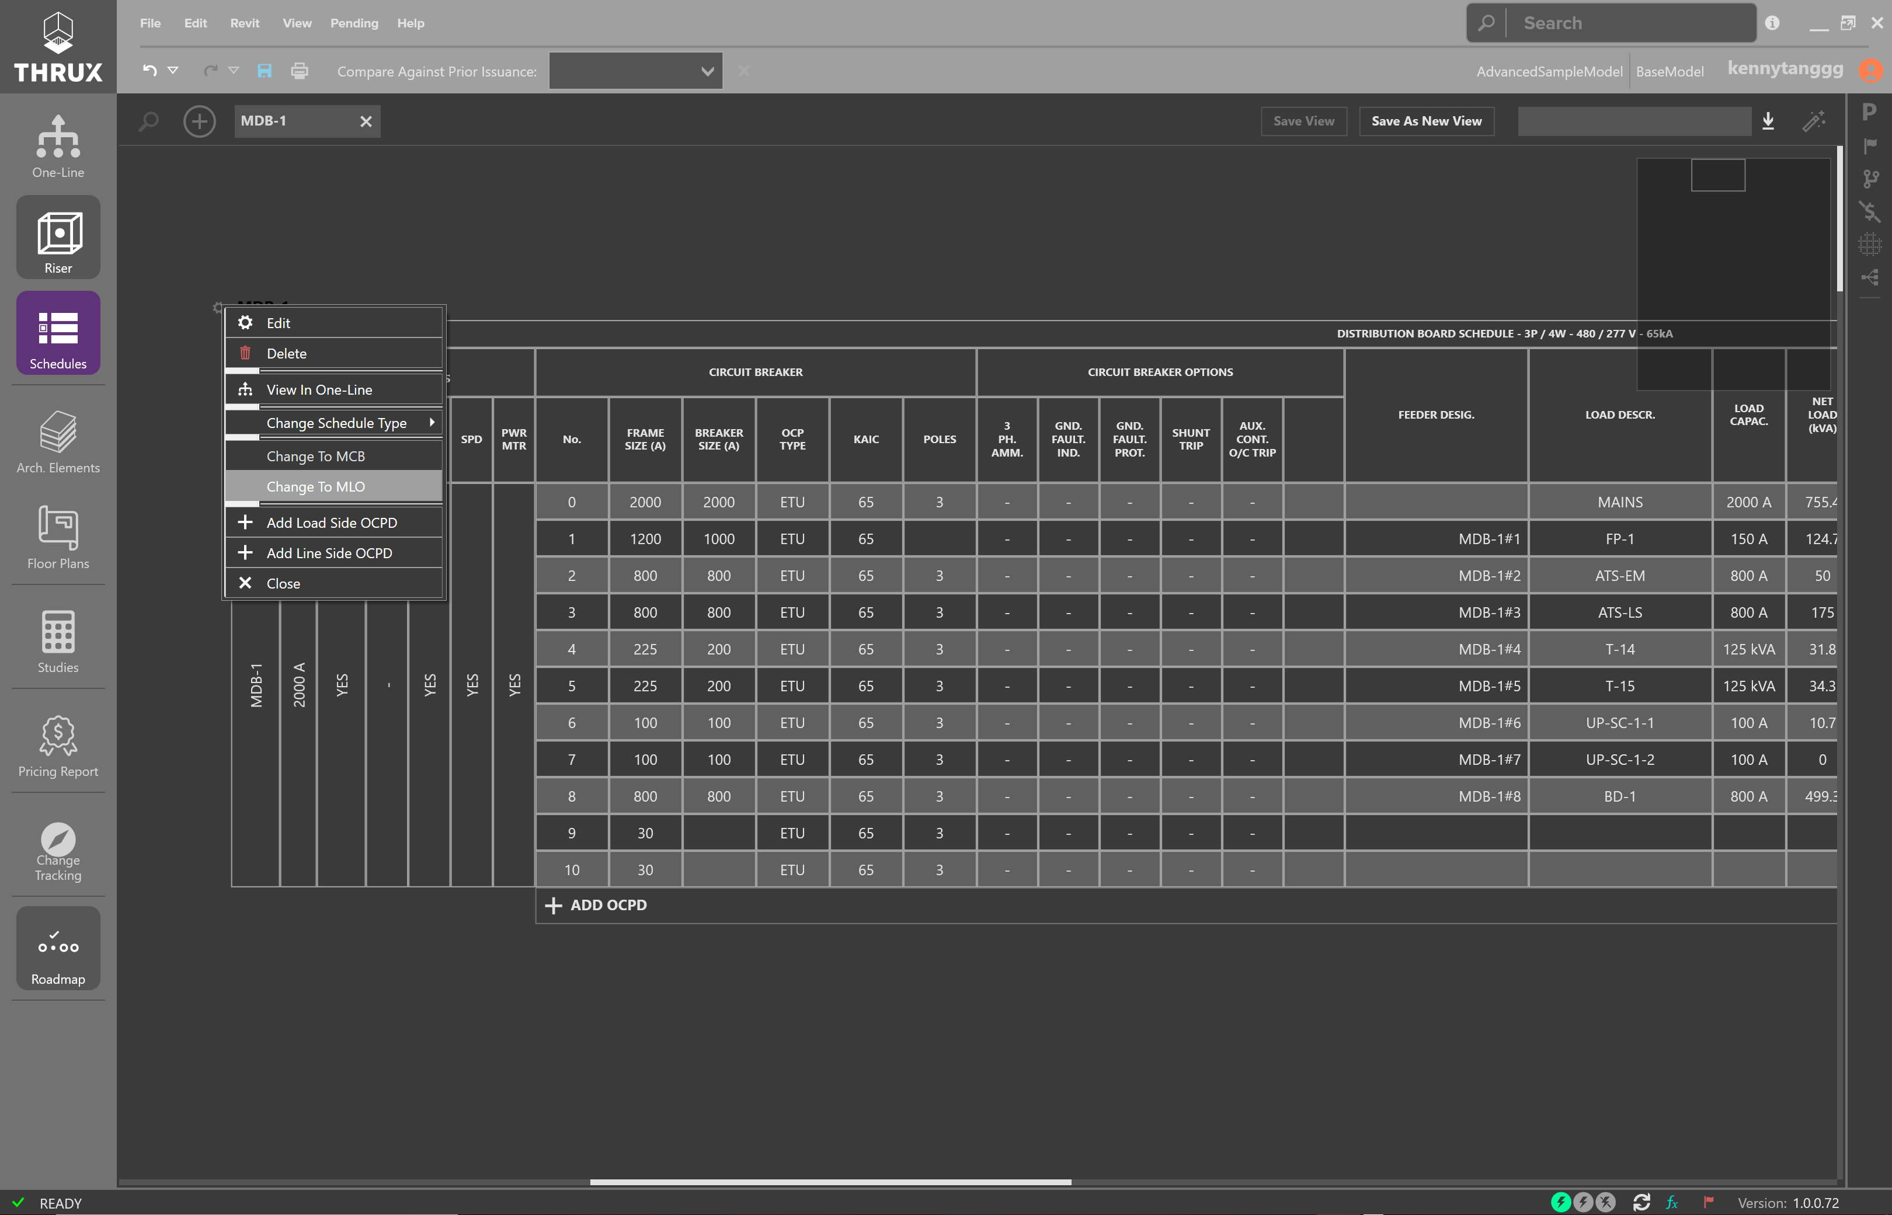Screen dimensions: 1892x1215
Task: Open Arch. Elements panel
Action: [58, 442]
